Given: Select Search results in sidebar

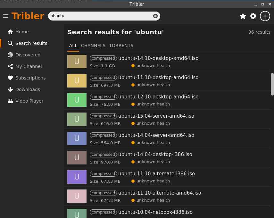Looking at the screenshot, I should (x=31, y=43).
